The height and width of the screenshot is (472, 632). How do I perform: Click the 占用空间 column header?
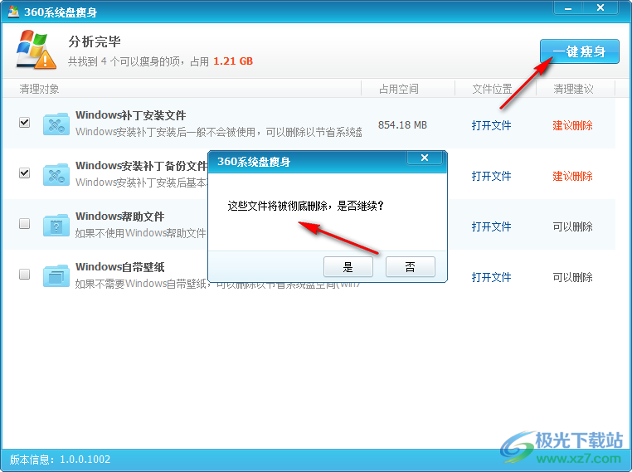399,89
